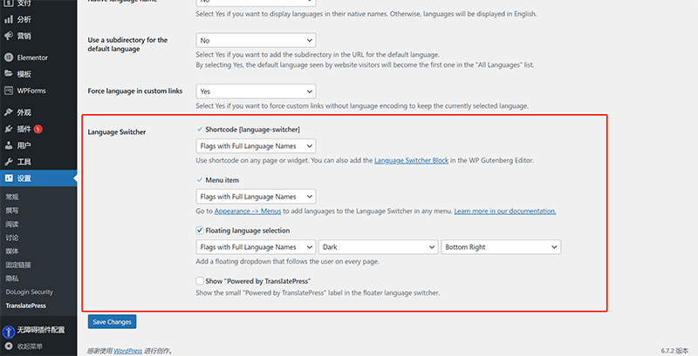Open Use a subdirectory default language dropdown
Screen dimensions: 698x356
click(256, 40)
